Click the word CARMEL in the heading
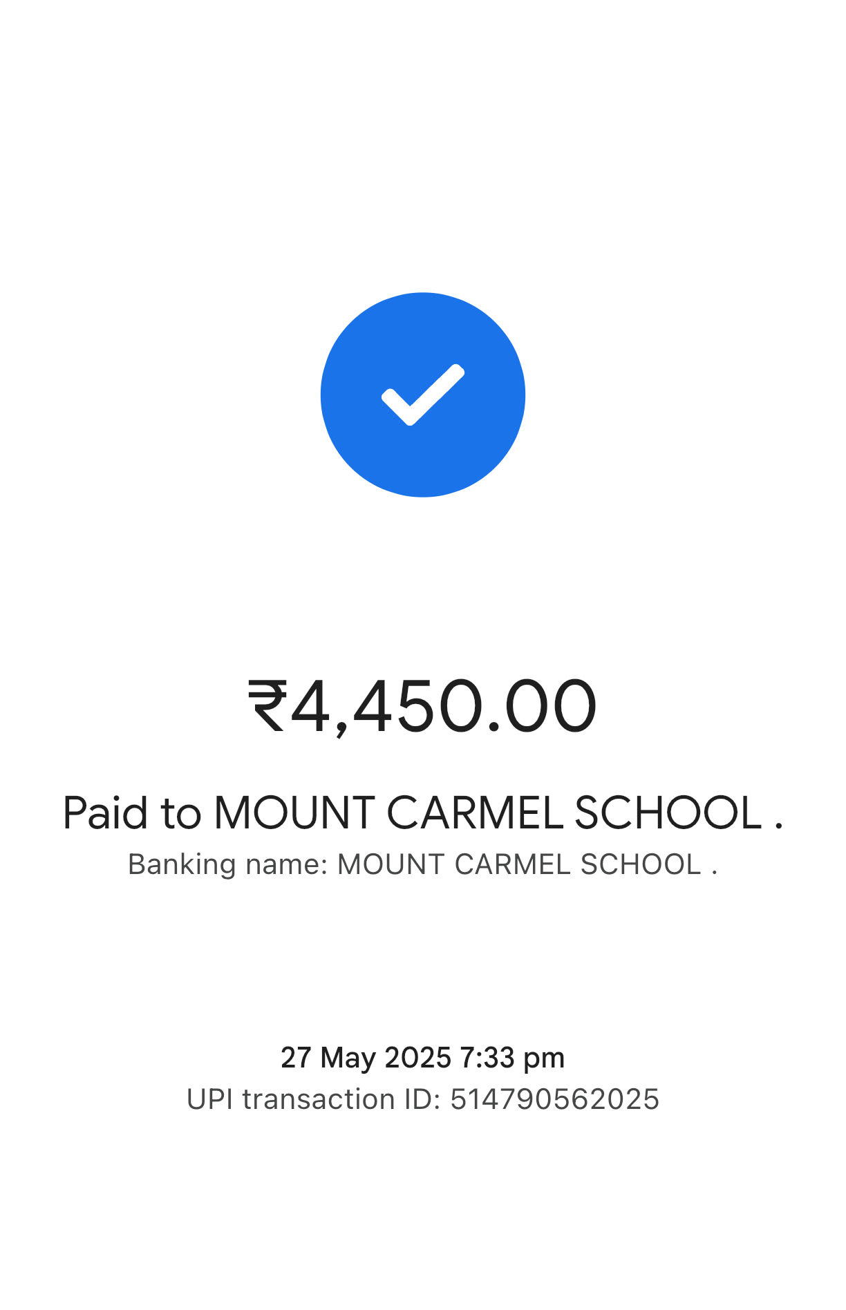Viewport: 846px width, 1310px height. pos(475,813)
